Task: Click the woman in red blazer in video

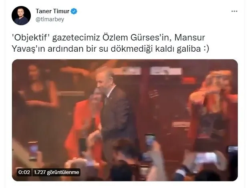Action: (84, 126)
